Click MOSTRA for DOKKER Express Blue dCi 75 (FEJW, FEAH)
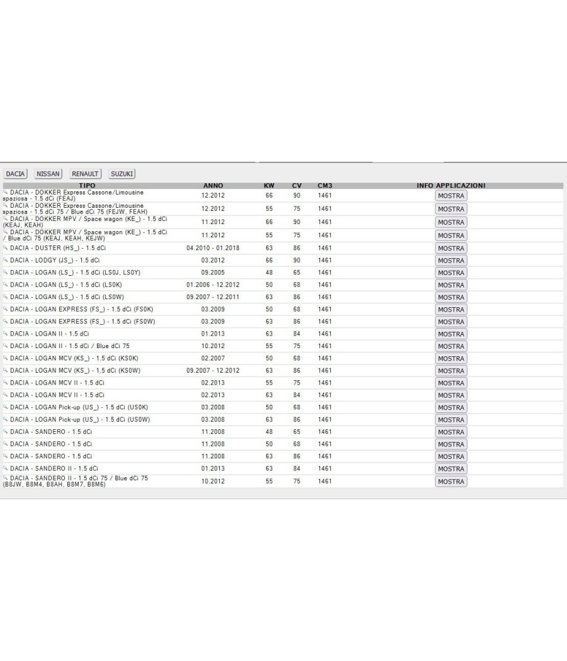The image size is (567, 661). point(451,209)
